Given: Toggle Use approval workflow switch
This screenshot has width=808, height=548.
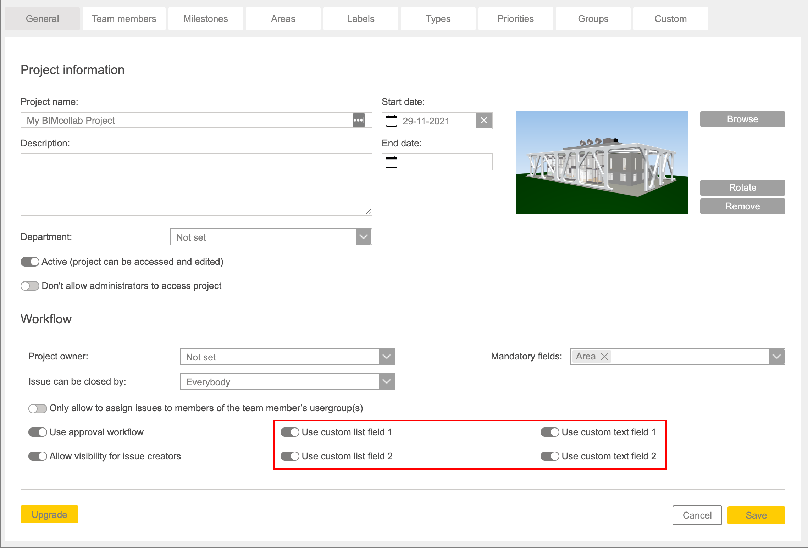Looking at the screenshot, I should click(x=38, y=432).
